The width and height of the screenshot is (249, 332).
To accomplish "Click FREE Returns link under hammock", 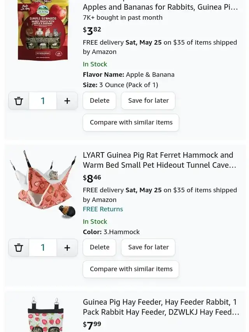I will click(x=103, y=209).
